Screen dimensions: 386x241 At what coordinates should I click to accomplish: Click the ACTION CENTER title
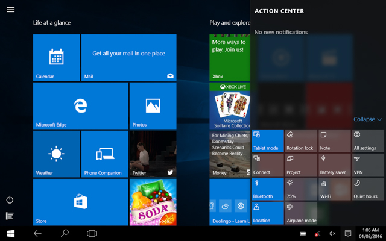coord(279,11)
